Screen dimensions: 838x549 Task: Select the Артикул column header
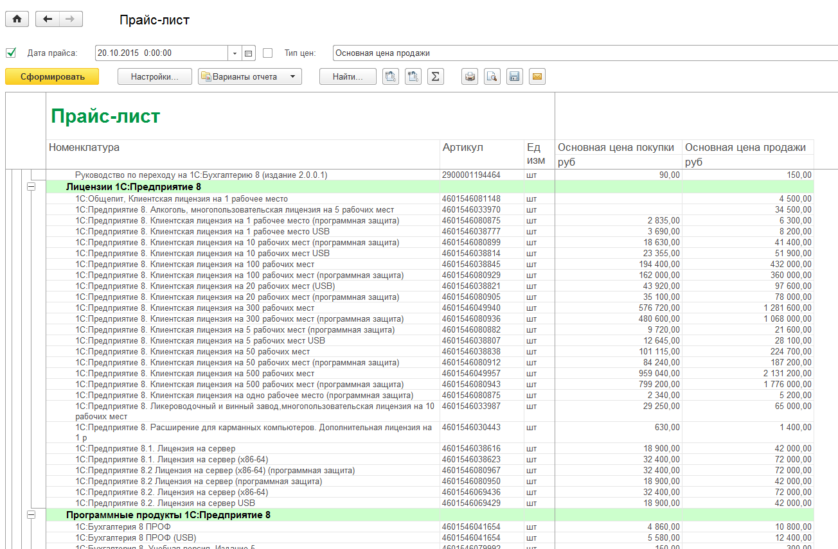(482, 154)
